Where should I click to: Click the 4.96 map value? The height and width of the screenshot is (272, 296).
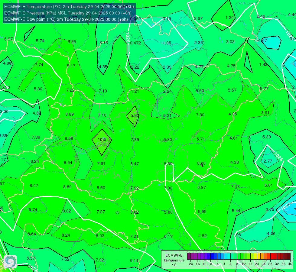(233, 114)
